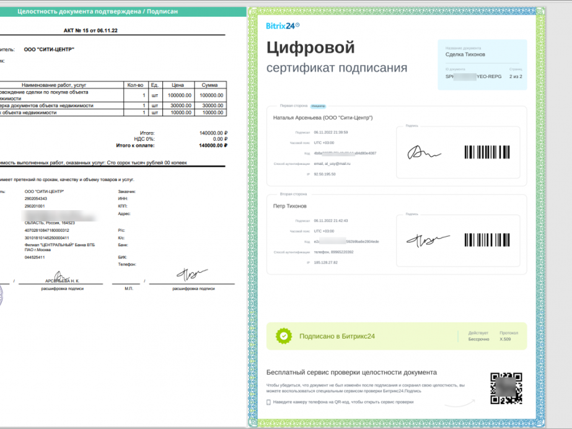Click the Первая сторона label

(x=294, y=106)
